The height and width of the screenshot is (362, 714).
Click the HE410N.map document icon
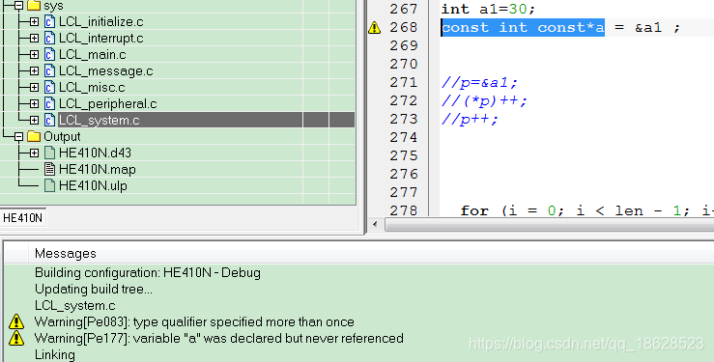[49, 169]
